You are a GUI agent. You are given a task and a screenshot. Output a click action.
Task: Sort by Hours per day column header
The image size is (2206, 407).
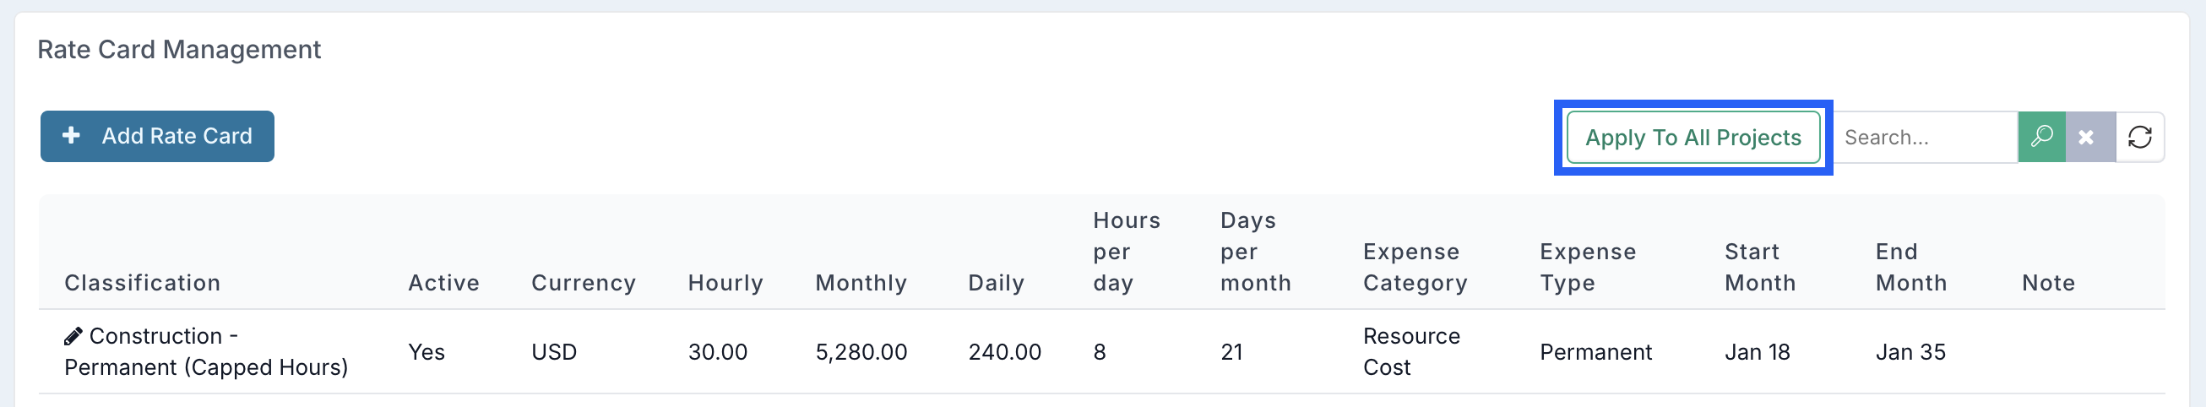point(1126,252)
